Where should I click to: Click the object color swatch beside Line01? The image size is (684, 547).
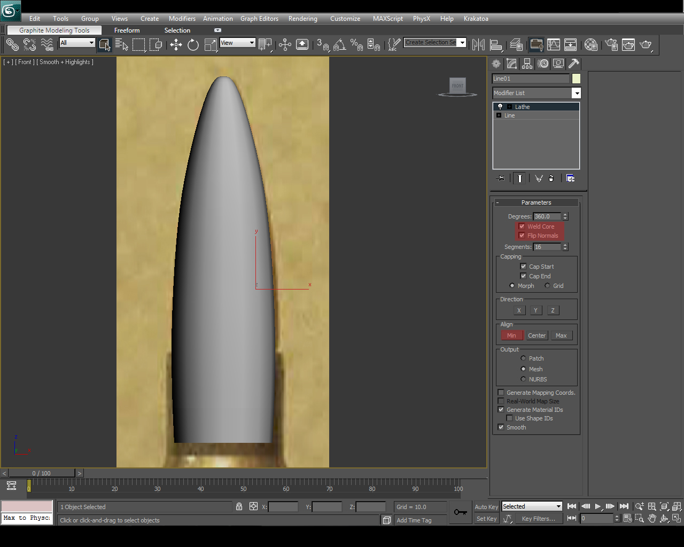coord(576,79)
